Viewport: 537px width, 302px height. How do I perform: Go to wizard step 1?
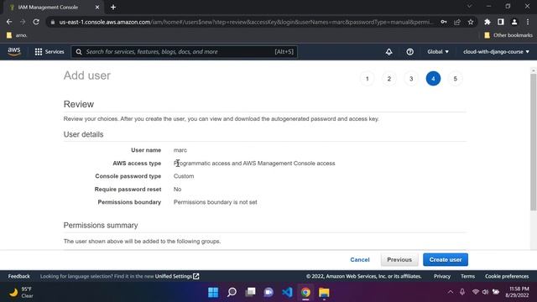368,79
